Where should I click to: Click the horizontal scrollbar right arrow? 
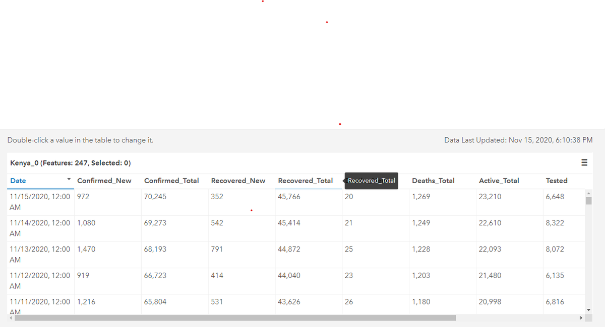pos(581,318)
